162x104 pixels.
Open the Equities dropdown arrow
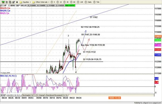[x=30, y=2]
